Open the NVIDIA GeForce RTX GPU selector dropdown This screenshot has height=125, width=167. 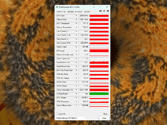[x=71, y=118]
